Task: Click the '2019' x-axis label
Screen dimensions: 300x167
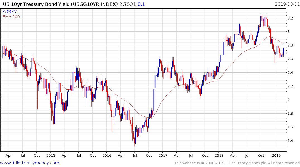Action: coord(276,156)
